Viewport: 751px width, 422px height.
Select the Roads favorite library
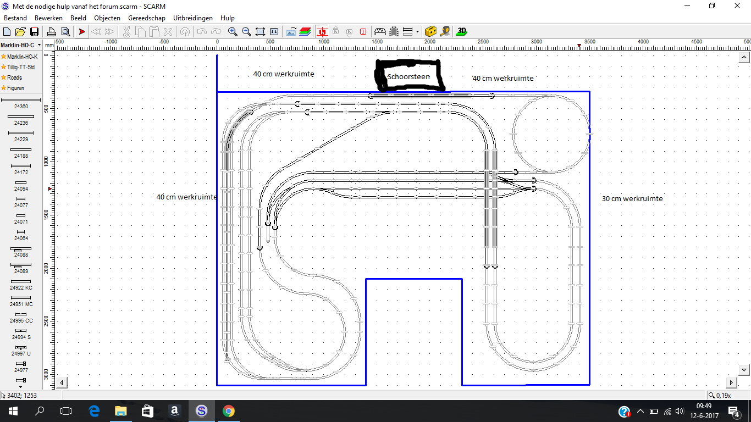(x=12, y=77)
